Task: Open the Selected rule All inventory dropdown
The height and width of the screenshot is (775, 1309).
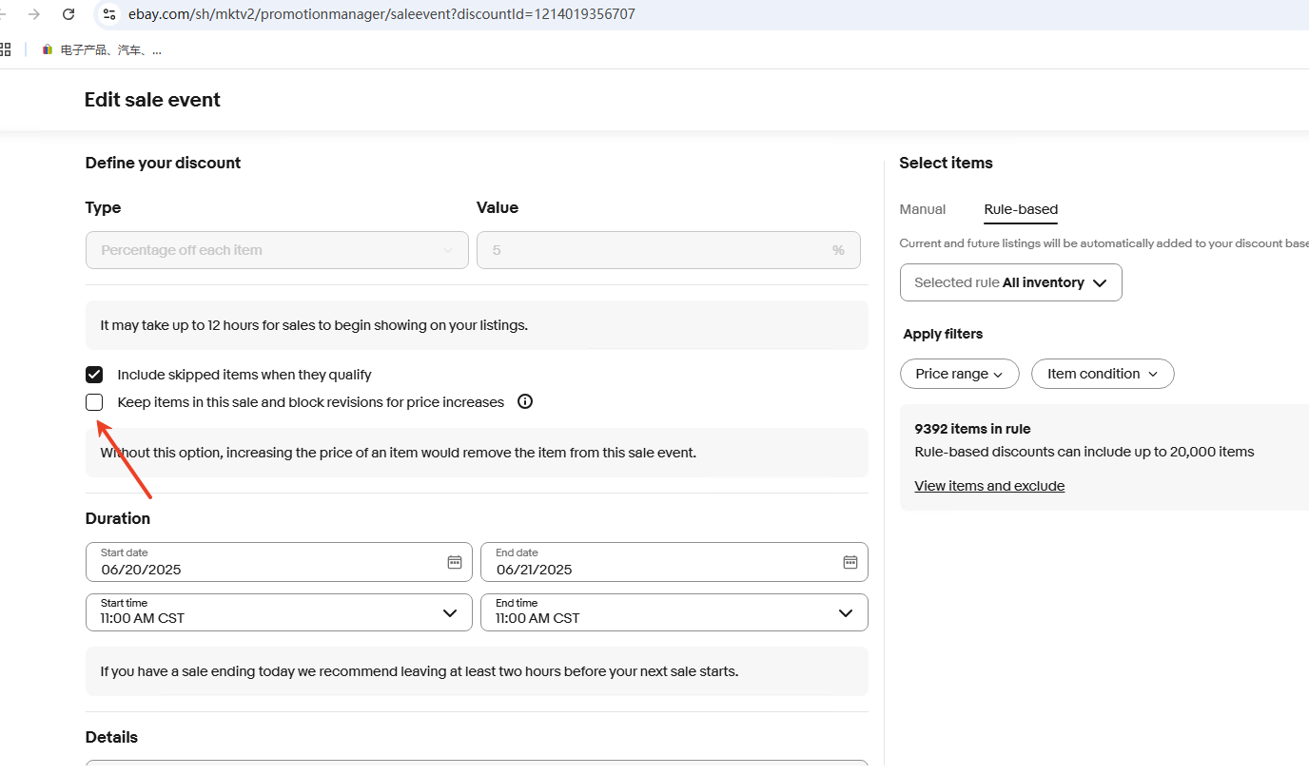Action: click(x=1011, y=282)
